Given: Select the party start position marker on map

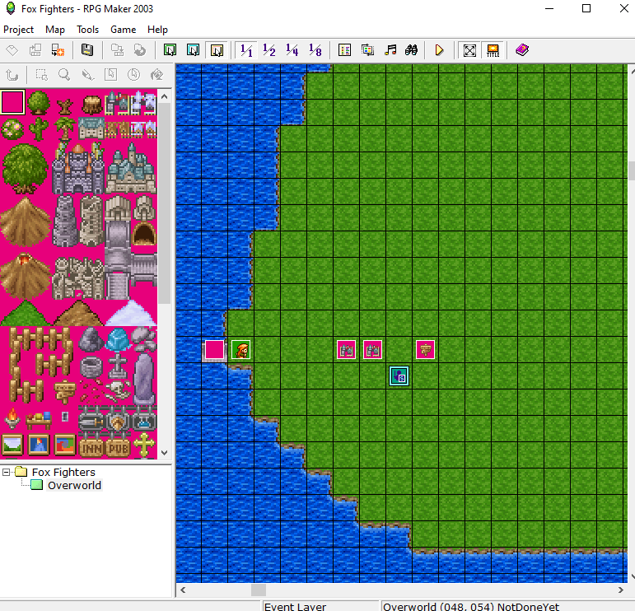Looking at the screenshot, I should tap(399, 376).
